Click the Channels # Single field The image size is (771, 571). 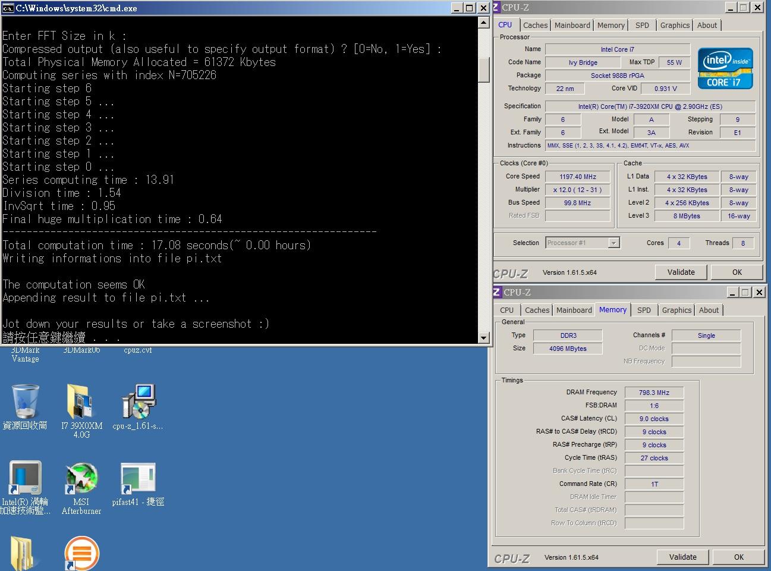click(x=706, y=335)
